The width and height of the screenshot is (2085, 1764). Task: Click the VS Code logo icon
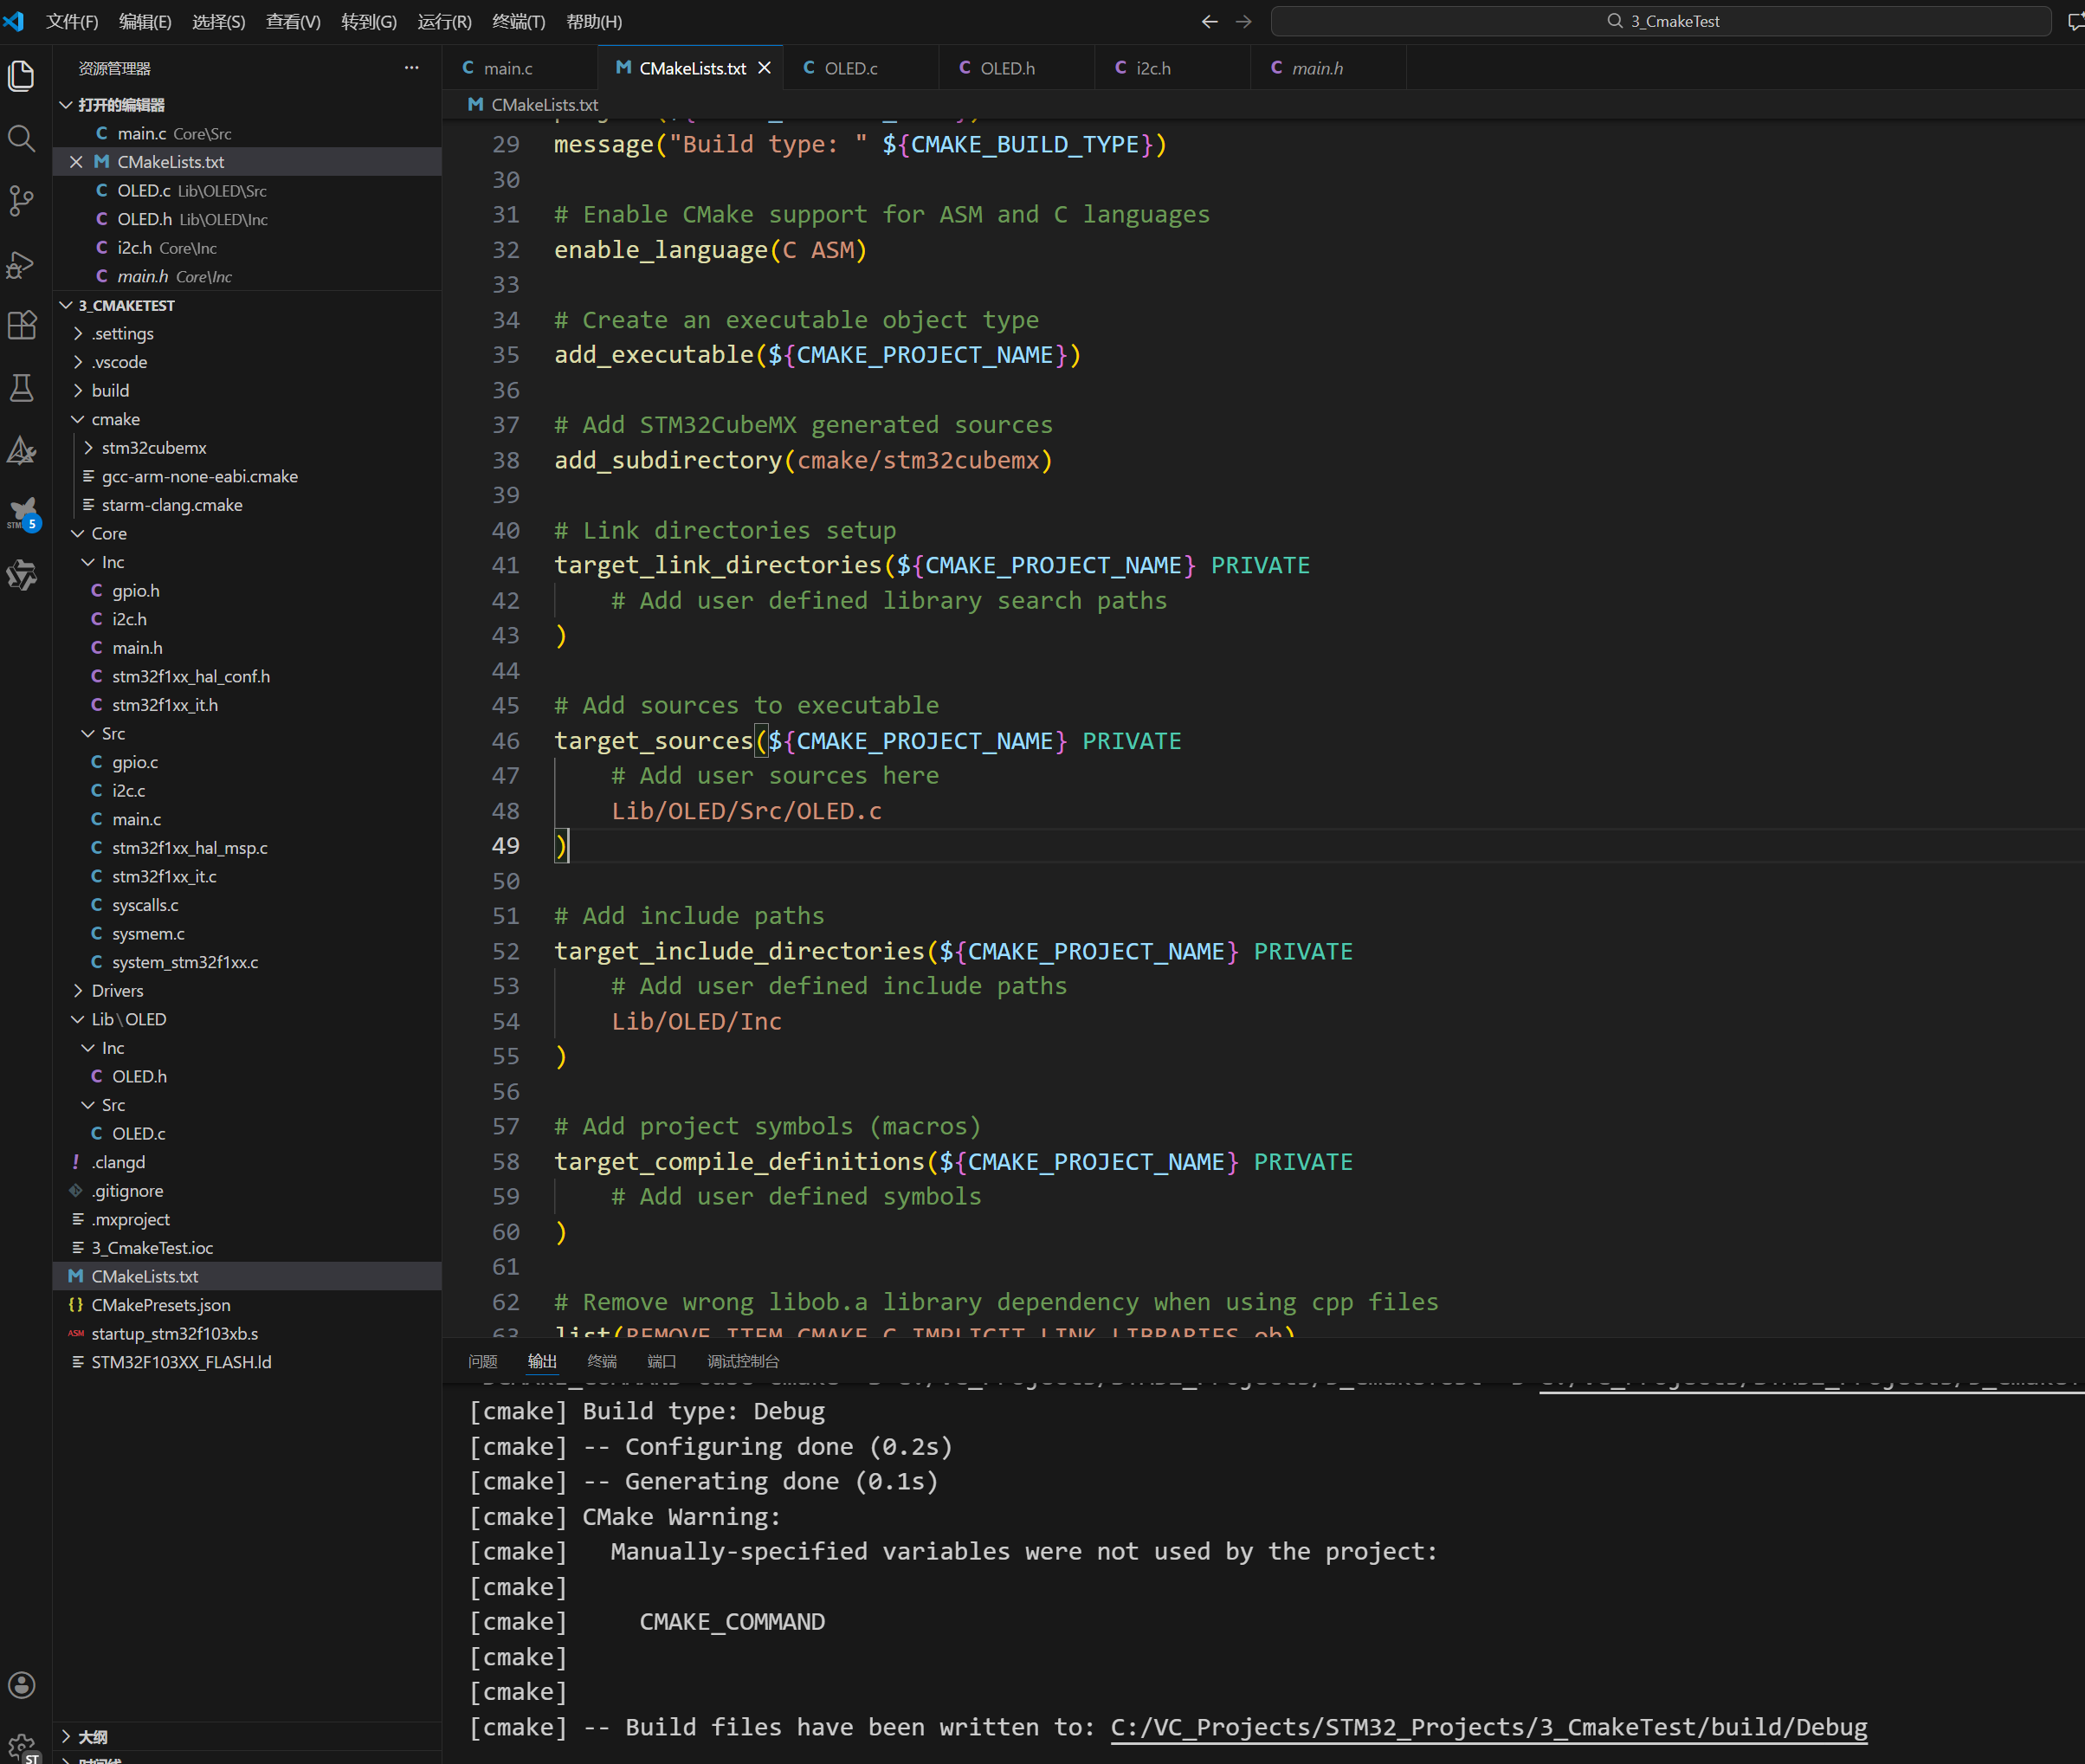tap(14, 21)
